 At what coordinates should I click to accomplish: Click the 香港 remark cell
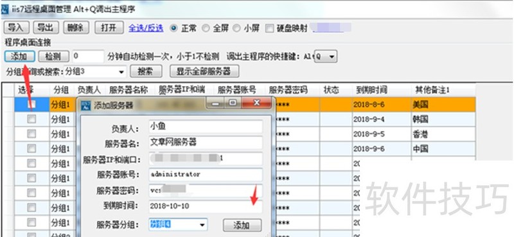tap(443, 134)
